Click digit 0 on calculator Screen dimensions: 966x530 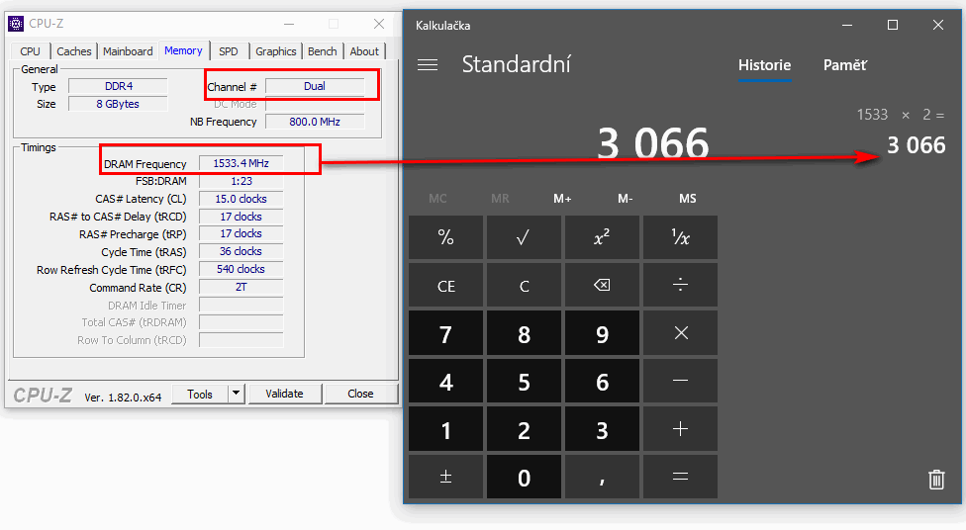524,477
